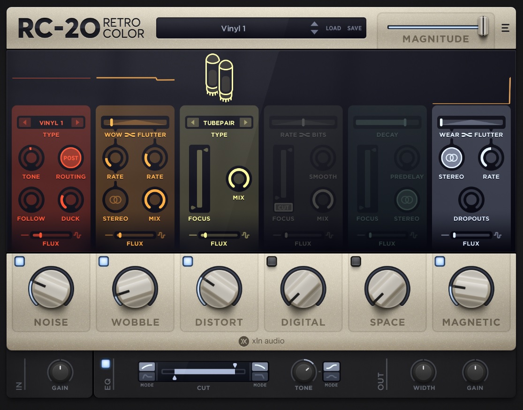This screenshot has width=523, height=410.
Task: Click the Noise DUCK knob
Action: click(71, 200)
